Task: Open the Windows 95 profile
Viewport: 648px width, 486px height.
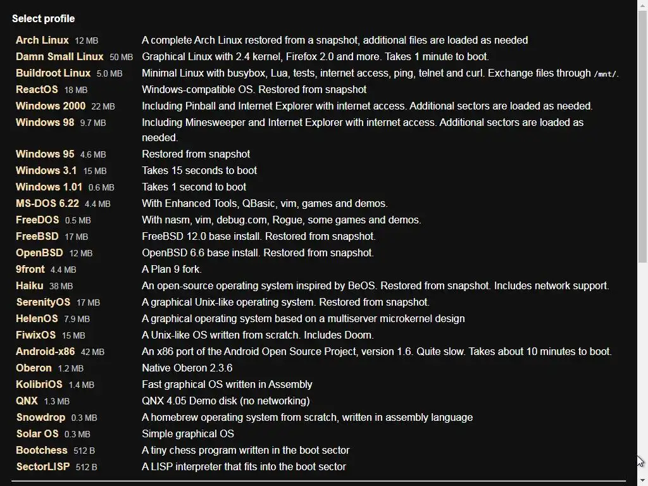Action: tap(45, 154)
